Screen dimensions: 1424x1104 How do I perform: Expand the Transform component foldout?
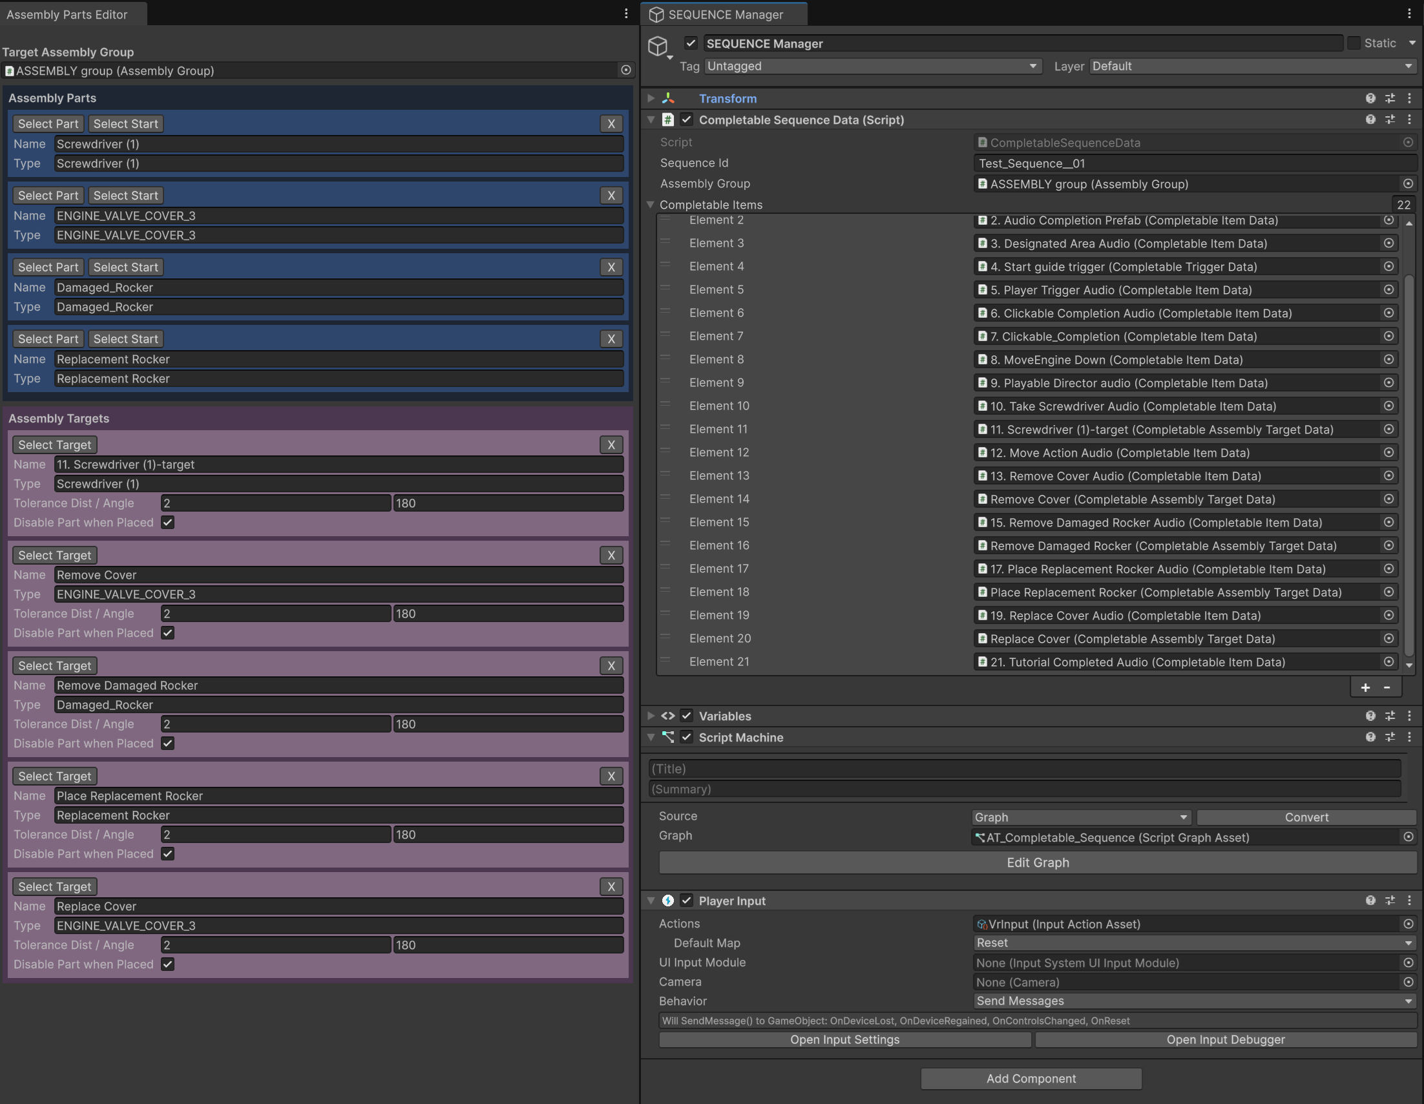coord(650,98)
